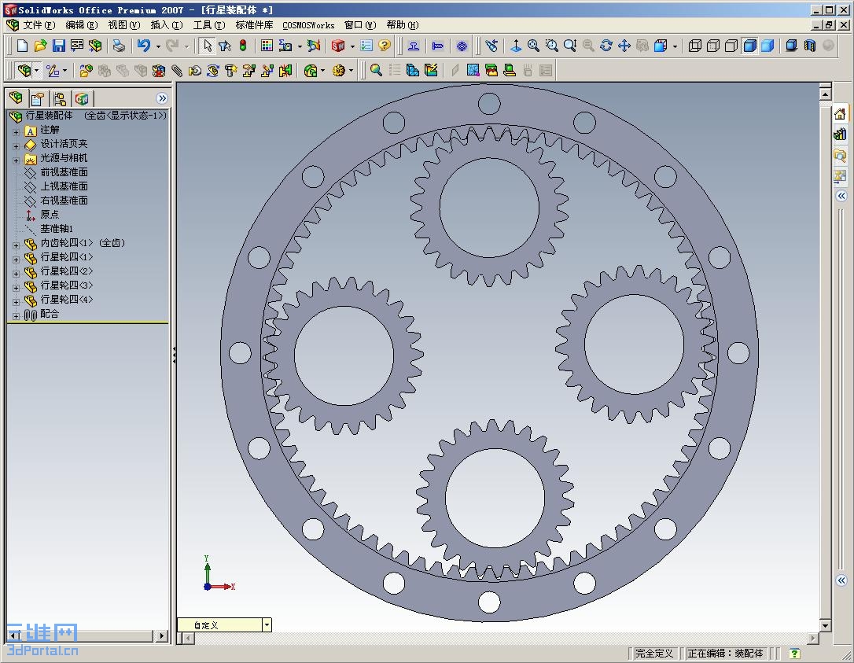This screenshot has height=663, width=854.
Task: Select 行星轮四<4> component row
Action: tap(66, 300)
